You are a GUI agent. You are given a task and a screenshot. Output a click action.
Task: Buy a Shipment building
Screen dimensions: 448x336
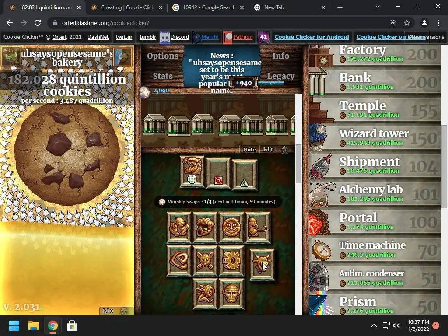click(x=375, y=165)
